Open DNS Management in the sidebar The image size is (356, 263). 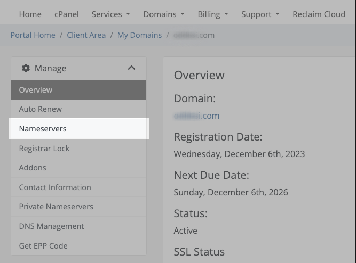coord(78,226)
